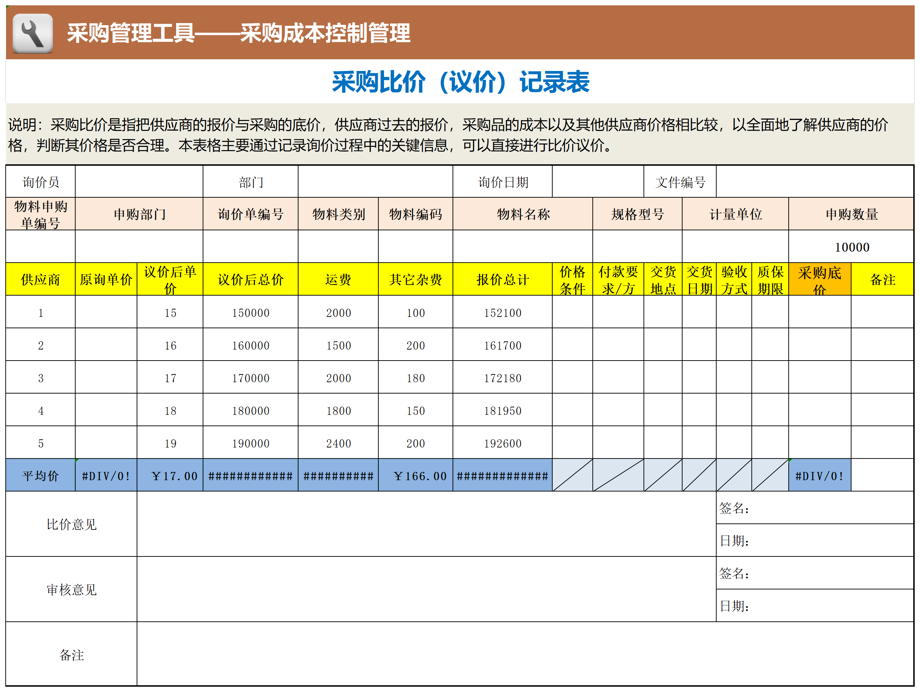This screenshot has width=920, height=692.
Task: Select the 物料类别 header cell
Action: click(339, 214)
